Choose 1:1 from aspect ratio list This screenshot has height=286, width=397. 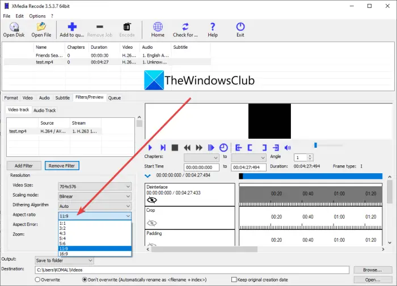coord(95,223)
